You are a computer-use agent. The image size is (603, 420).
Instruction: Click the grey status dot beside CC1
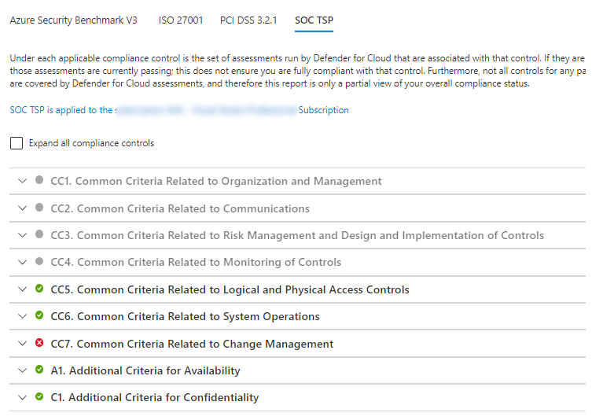39,181
